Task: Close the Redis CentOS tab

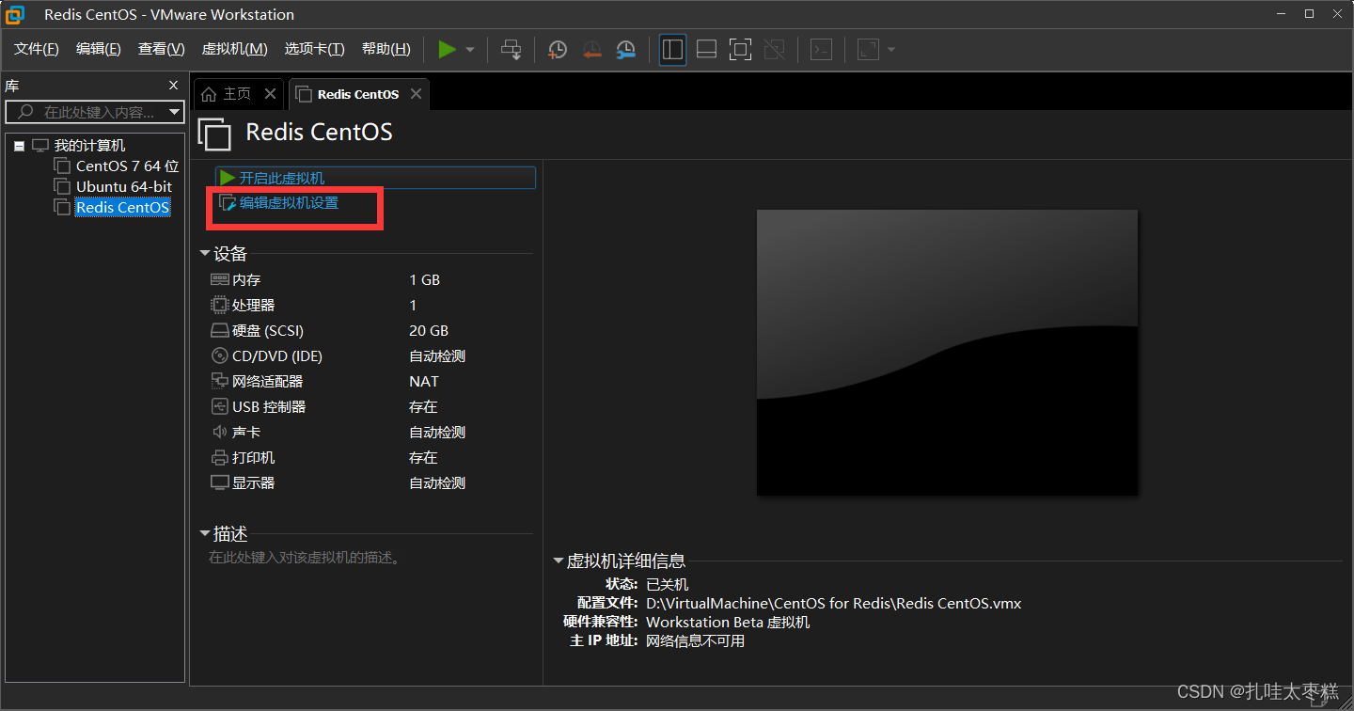Action: tap(416, 94)
